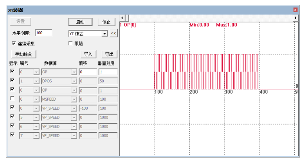Click the vertical scale field of VP_SPEED number 5
307x164 pixels.
pos(108,118)
